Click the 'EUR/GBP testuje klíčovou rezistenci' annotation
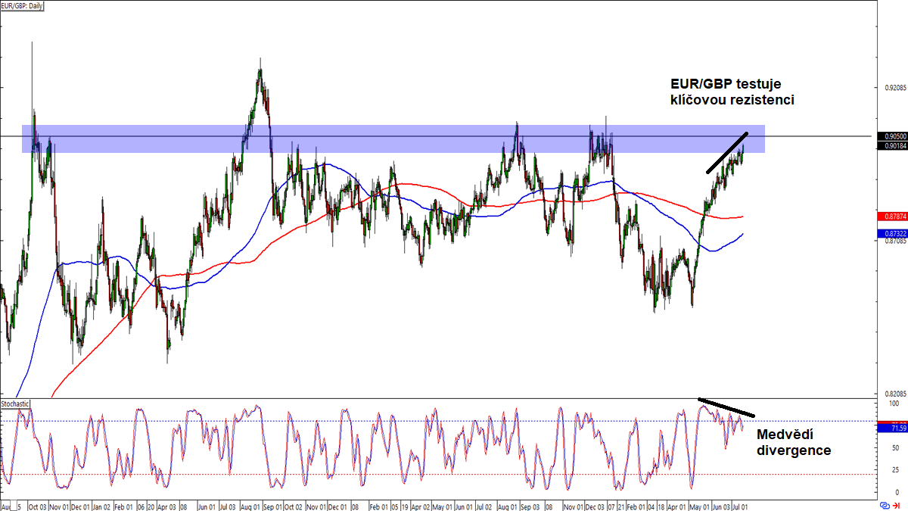 pyautogui.click(x=732, y=91)
